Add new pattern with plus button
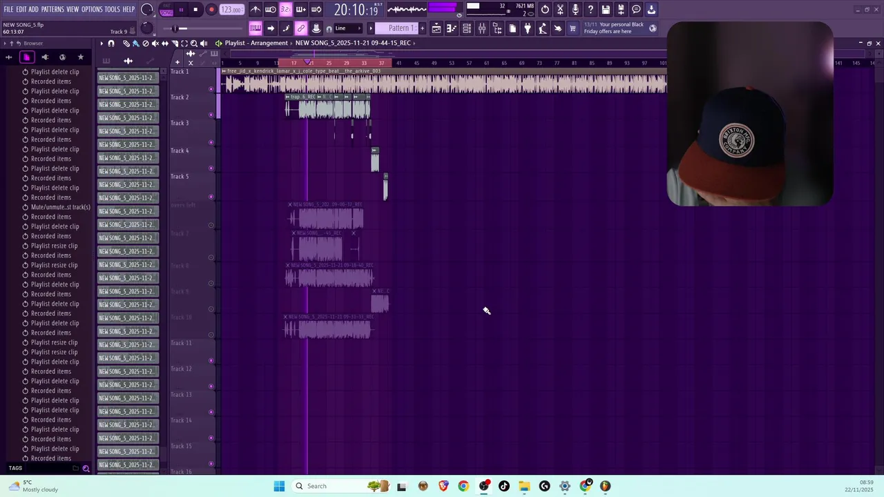This screenshot has width=884, height=497. 423,28
